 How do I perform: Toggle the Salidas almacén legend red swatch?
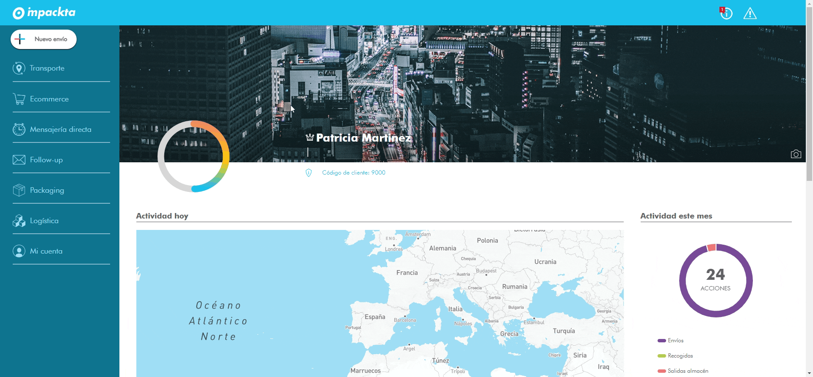661,371
